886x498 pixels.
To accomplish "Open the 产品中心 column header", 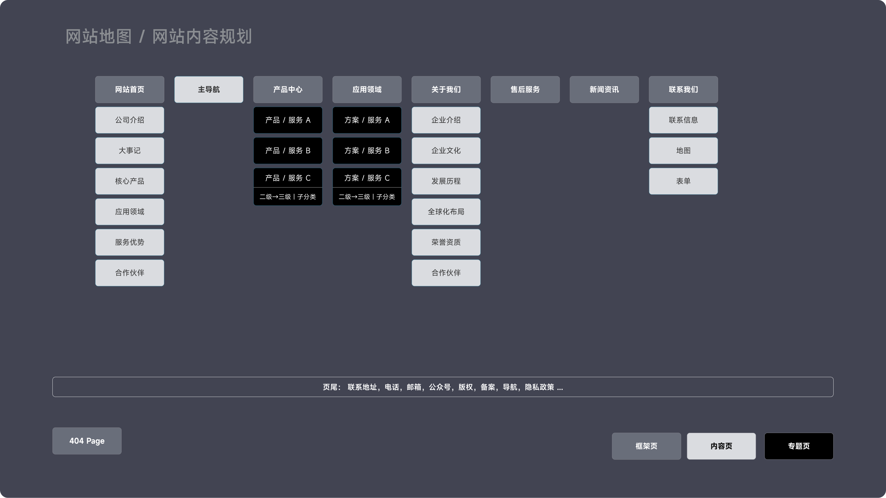I will (x=288, y=90).
